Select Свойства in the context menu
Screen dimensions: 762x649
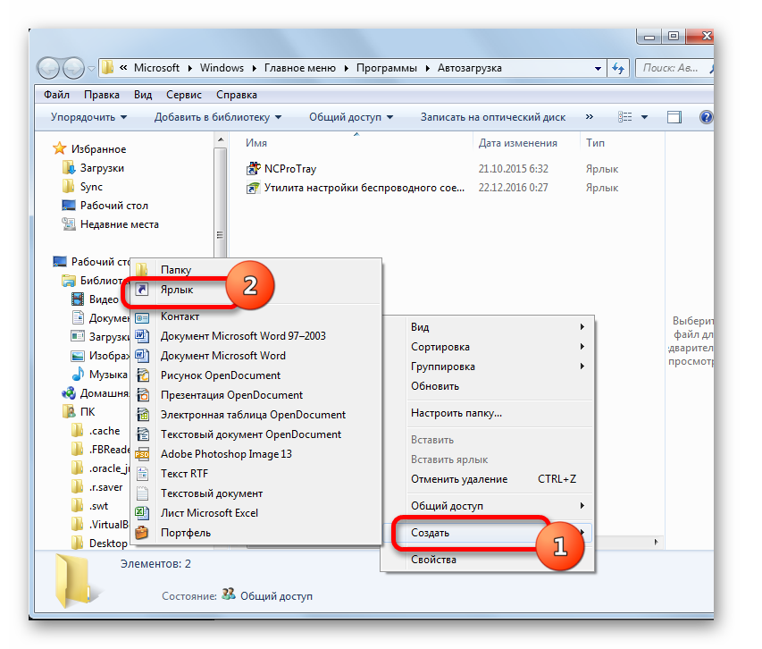[433, 560]
